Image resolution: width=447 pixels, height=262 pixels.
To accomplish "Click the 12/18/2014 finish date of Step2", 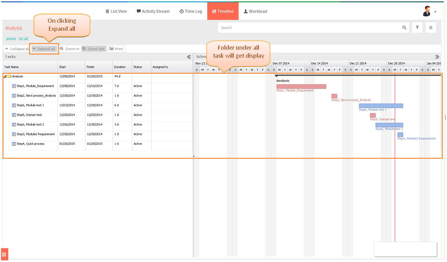I will 94,95.
